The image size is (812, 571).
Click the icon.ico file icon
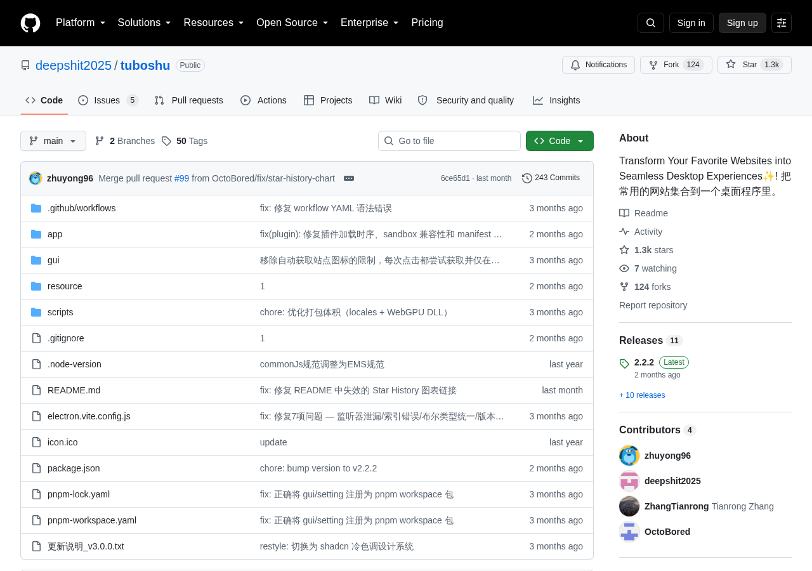point(36,442)
